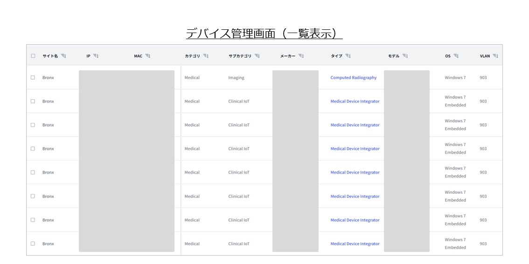Click the Imaging subcategory cell
Image resolution: width=529 pixels, height=264 pixels.
[x=236, y=78]
